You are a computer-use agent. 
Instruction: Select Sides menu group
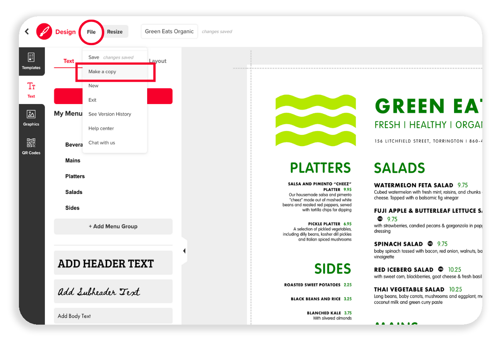point(72,208)
